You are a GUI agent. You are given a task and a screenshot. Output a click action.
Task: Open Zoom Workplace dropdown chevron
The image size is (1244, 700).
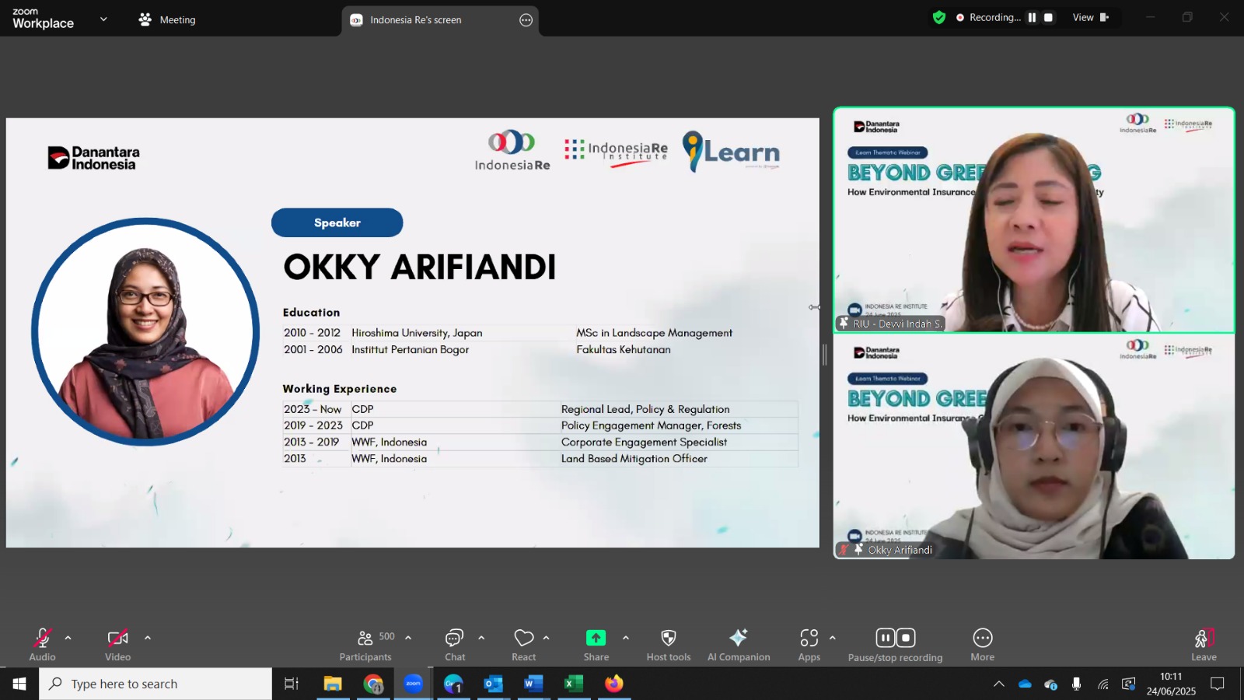103,19
